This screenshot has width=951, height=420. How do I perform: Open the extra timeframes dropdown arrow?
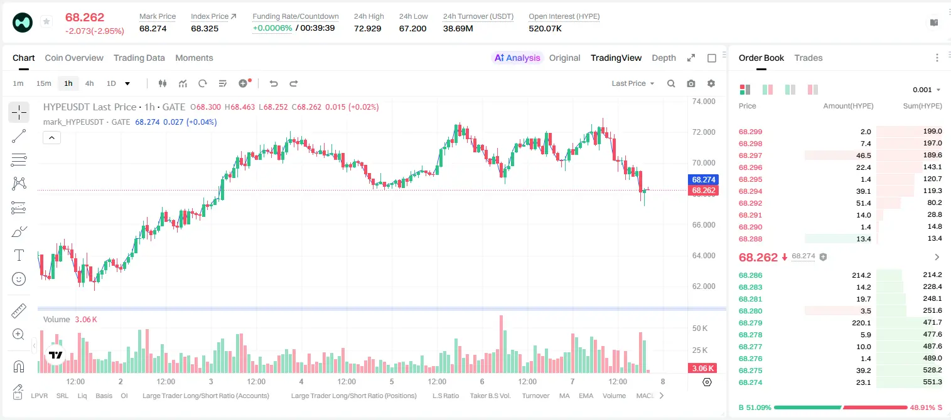[127, 83]
